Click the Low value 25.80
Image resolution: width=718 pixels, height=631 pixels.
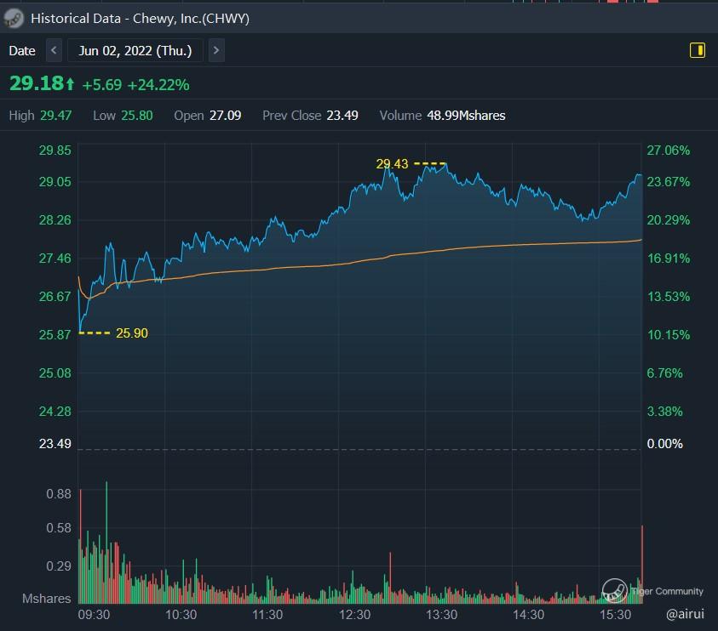click(137, 115)
